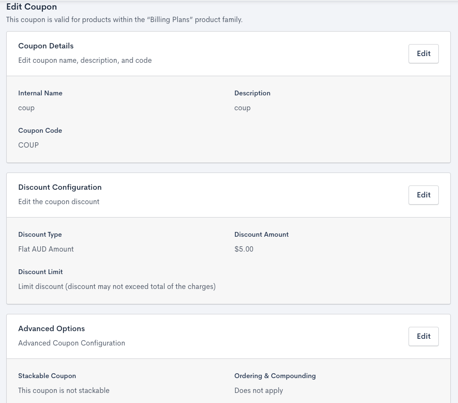Open Edit for Advanced Options

pos(423,336)
